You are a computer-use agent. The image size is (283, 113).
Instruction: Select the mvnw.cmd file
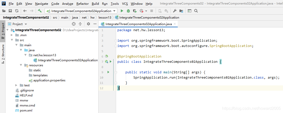(x=25, y=105)
